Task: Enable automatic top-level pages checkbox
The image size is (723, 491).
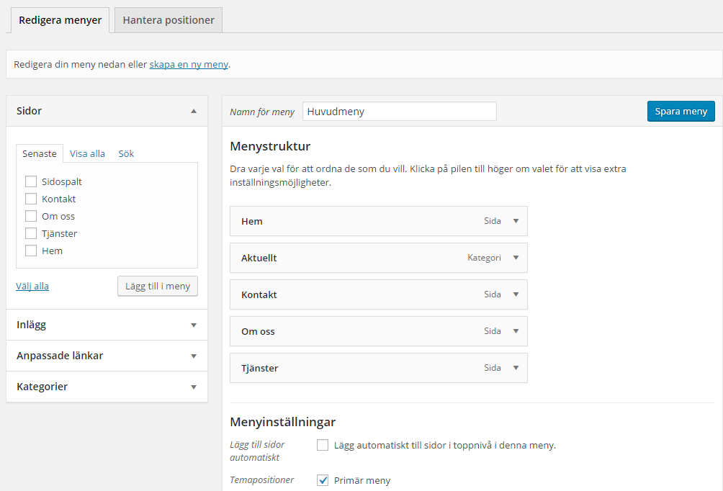Action: [323, 445]
